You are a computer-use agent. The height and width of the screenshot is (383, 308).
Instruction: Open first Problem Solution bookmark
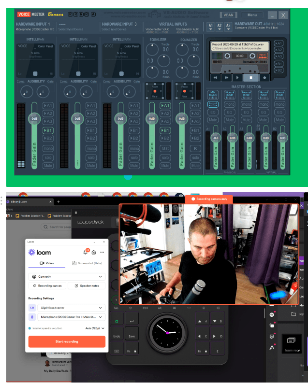pyautogui.click(x=30, y=216)
